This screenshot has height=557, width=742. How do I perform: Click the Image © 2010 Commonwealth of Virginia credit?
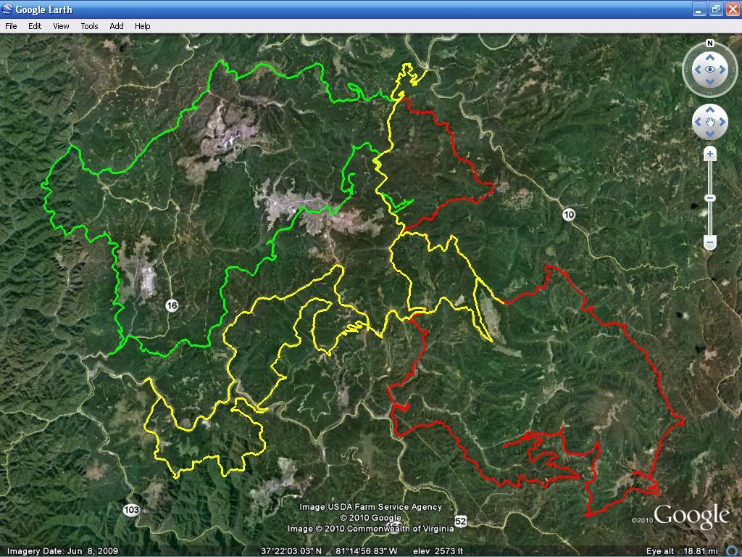click(370, 529)
